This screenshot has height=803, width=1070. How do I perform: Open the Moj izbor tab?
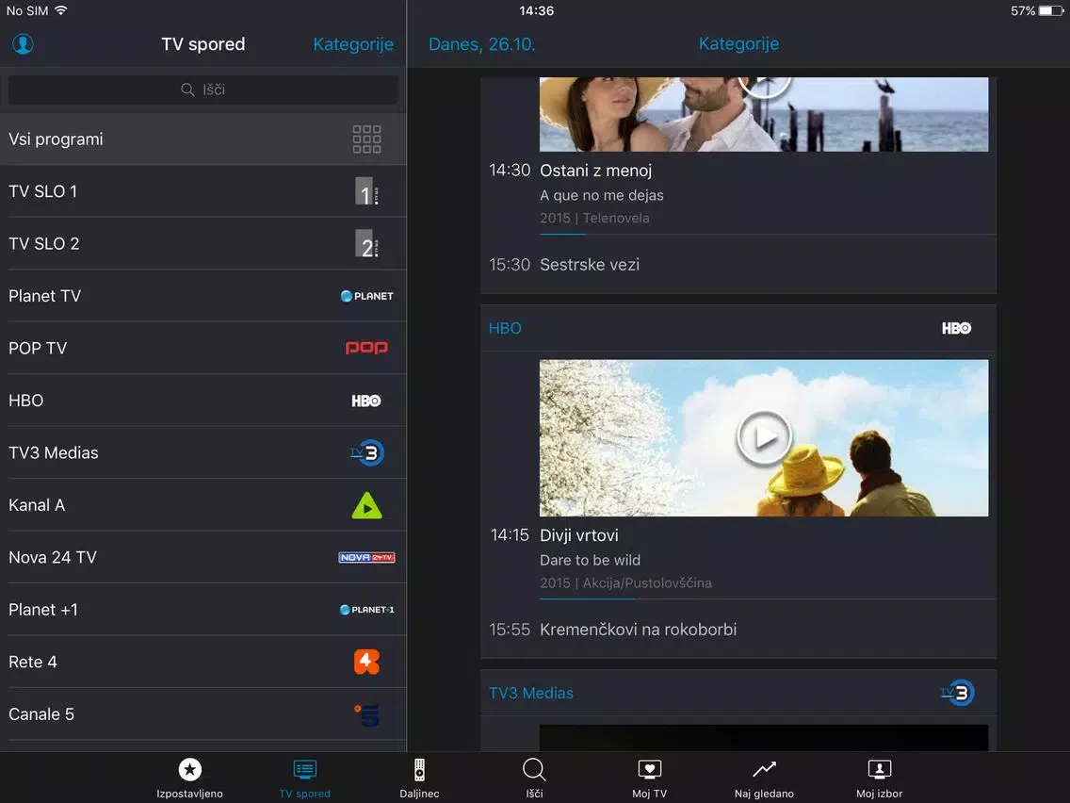tap(880, 778)
